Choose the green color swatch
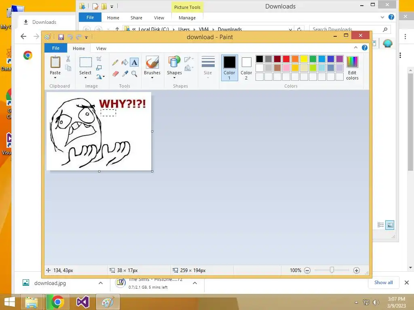The width and height of the screenshot is (414, 310). tap(313, 59)
